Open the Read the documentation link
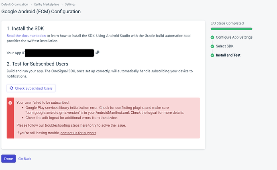 pos(26,36)
